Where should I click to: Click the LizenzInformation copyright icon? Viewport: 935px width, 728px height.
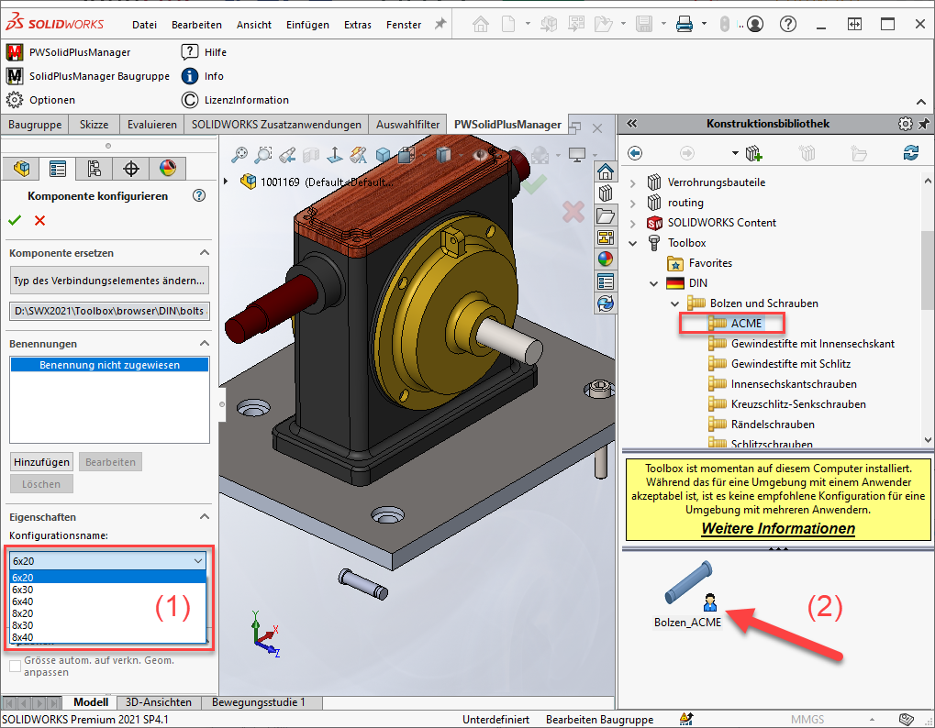pos(190,100)
